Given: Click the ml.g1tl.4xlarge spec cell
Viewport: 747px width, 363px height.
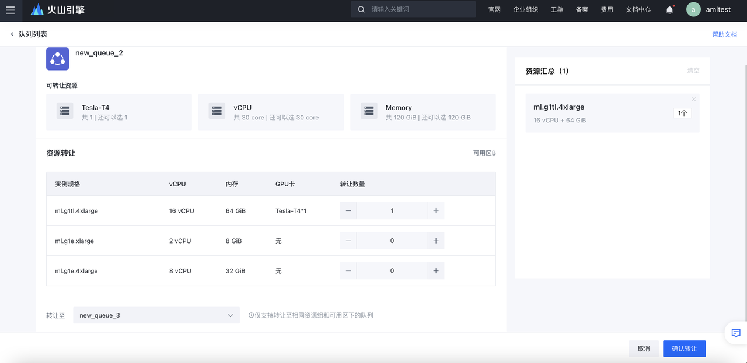Looking at the screenshot, I should pos(76,211).
